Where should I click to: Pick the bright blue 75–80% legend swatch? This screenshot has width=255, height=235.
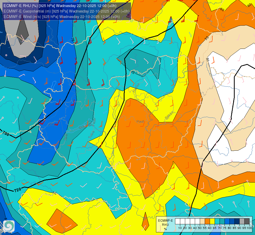[x=227, y=221]
